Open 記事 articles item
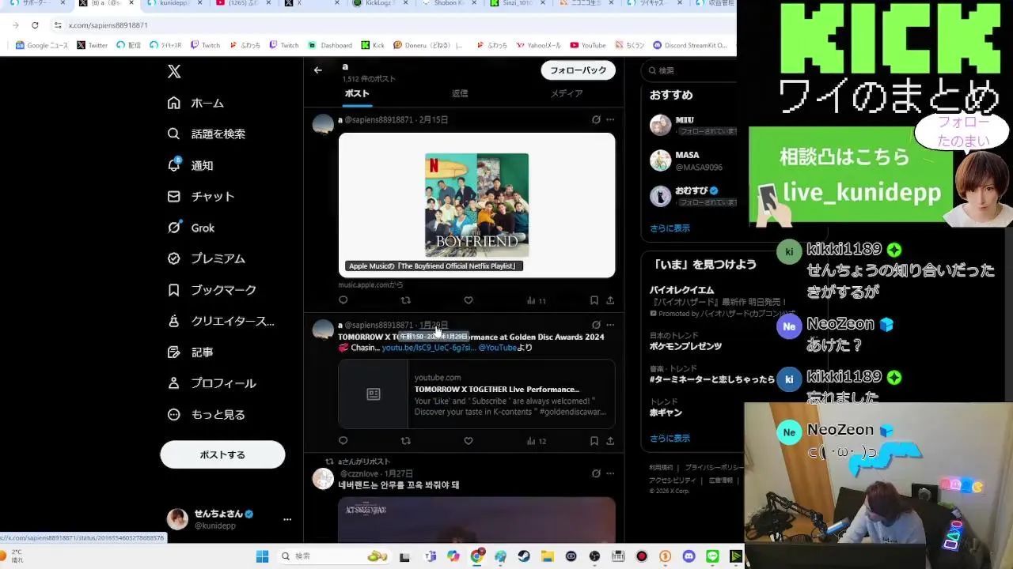Screen dimensions: 1013x569 [191, 352]
